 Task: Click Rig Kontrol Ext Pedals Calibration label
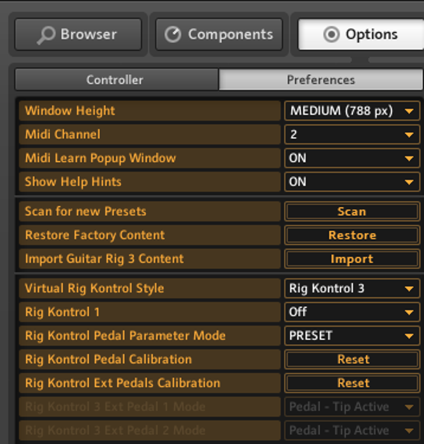[x=123, y=383]
